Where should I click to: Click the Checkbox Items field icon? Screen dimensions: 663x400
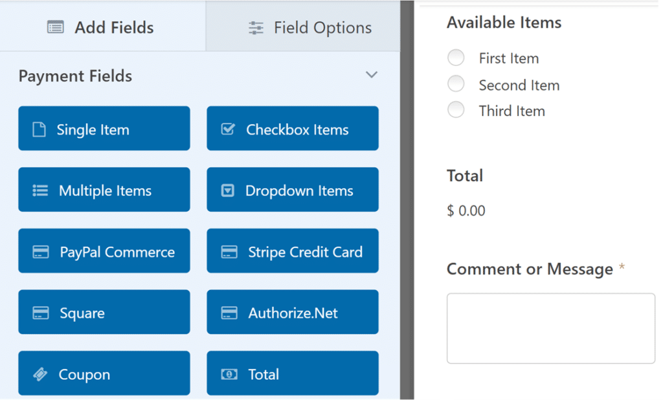tap(228, 128)
